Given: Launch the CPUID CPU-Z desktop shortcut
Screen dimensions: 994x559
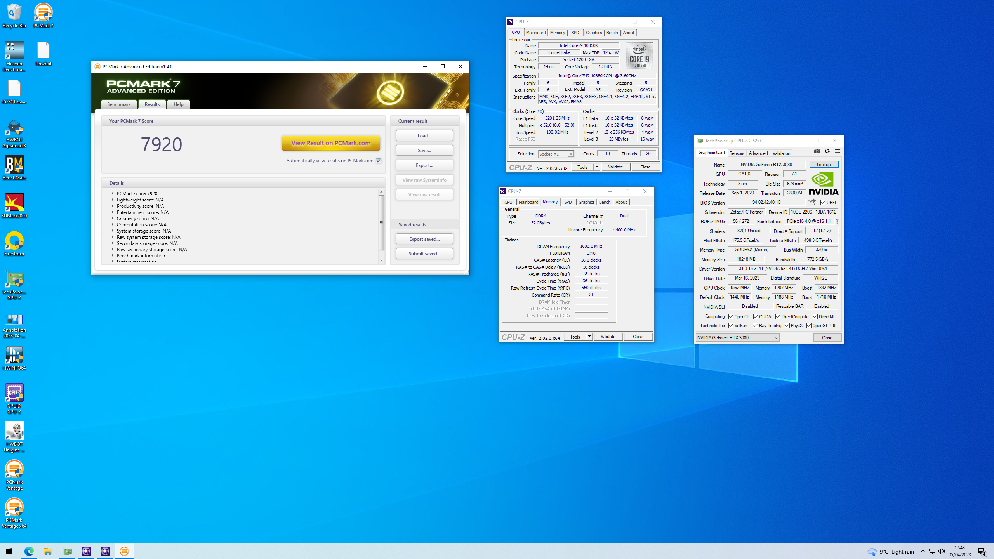Looking at the screenshot, I should pos(14,399).
